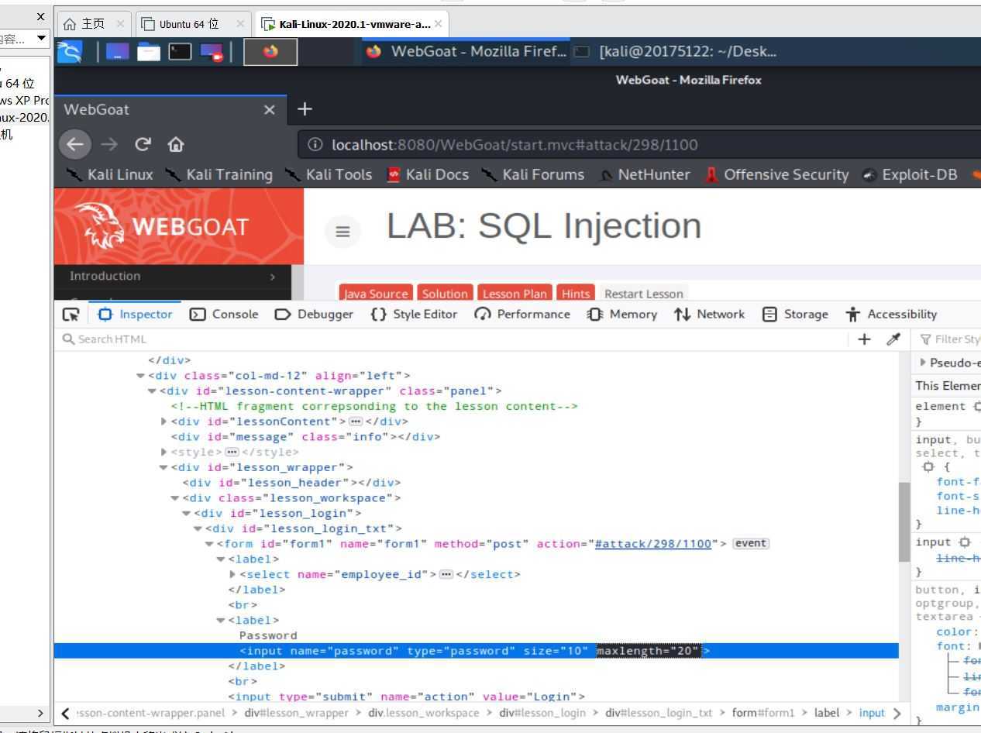Select div#lesson_login breadcrumb

[542, 713]
